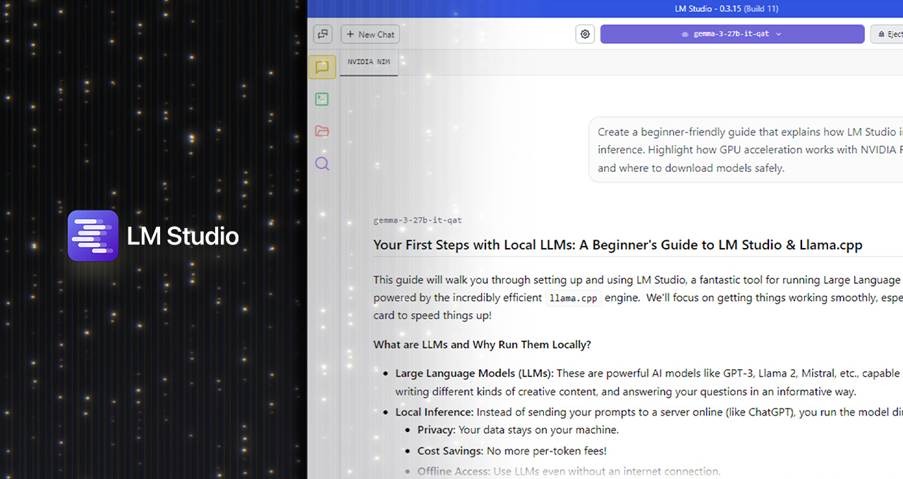Switch to the Developer terminal view

point(322,99)
